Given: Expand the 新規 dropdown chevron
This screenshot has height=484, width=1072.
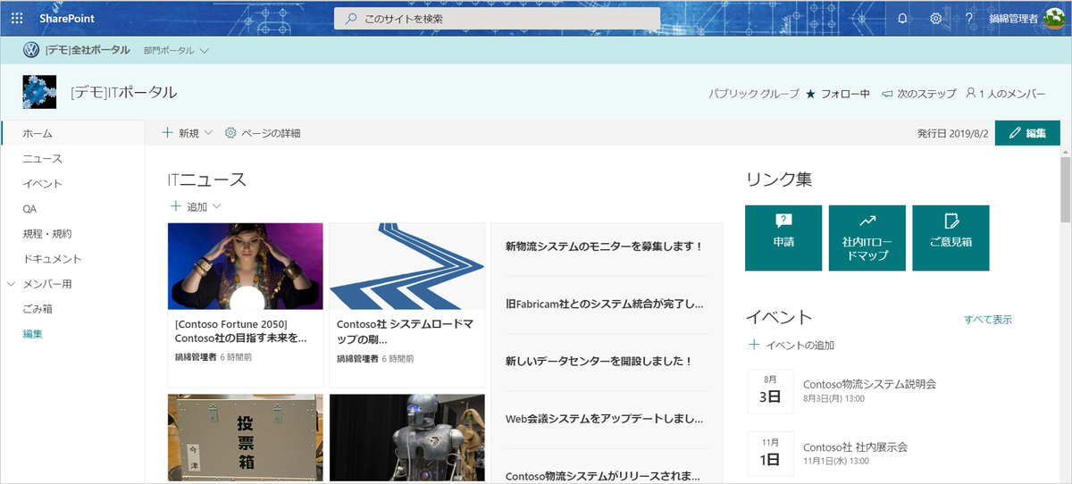Looking at the screenshot, I should (208, 133).
